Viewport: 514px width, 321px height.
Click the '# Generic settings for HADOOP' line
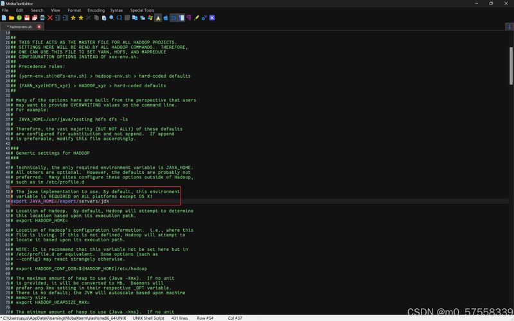pos(50,153)
